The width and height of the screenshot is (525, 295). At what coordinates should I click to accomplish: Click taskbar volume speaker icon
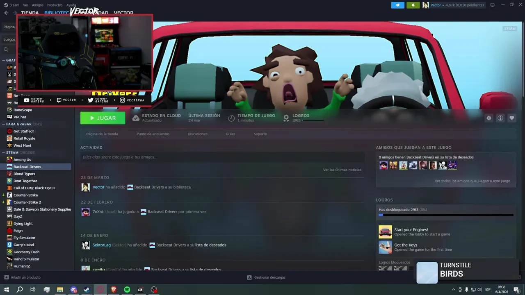pyautogui.click(x=480, y=290)
